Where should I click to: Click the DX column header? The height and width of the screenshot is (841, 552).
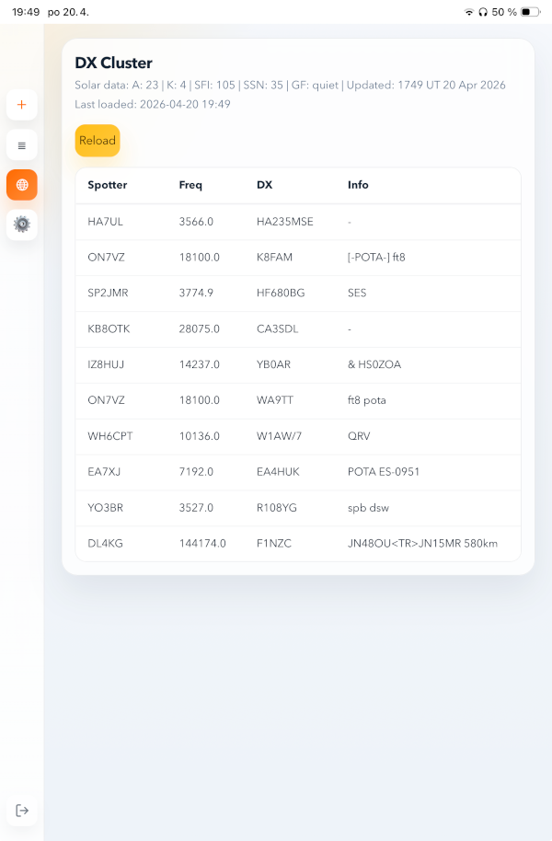[264, 185]
